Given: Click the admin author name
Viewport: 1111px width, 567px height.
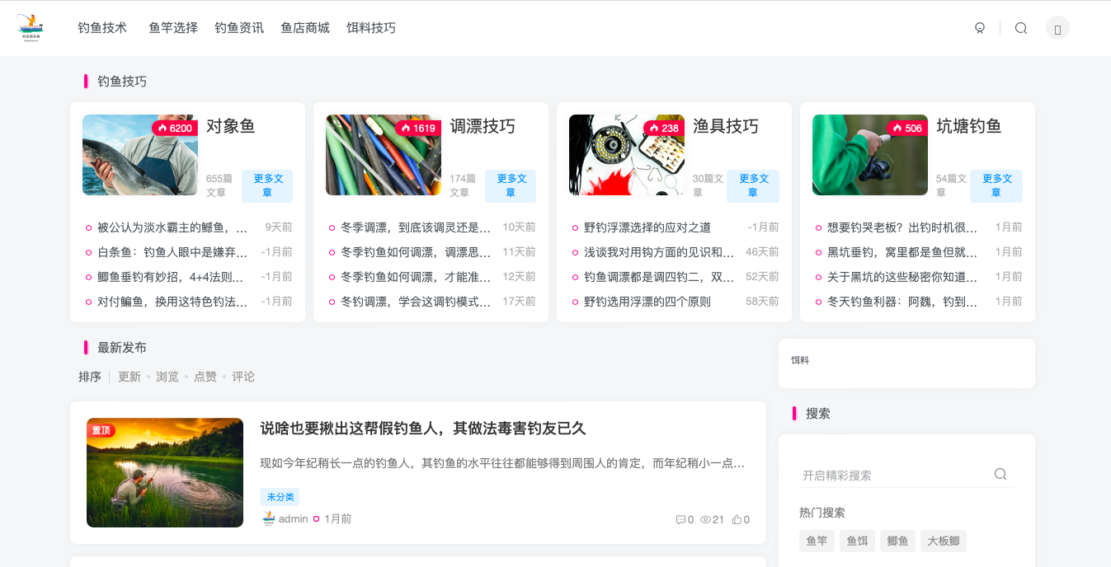Looking at the screenshot, I should 293,519.
